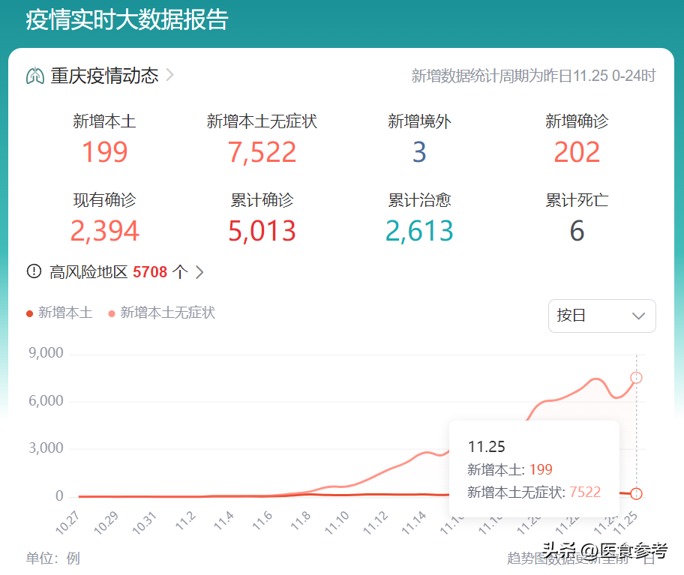
Task: Open the 重庆疫情动态 chevron arrow
Action: pos(170,75)
